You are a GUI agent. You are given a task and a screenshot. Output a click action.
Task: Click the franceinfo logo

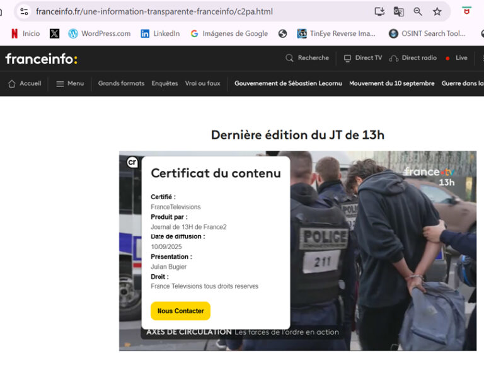(41, 59)
